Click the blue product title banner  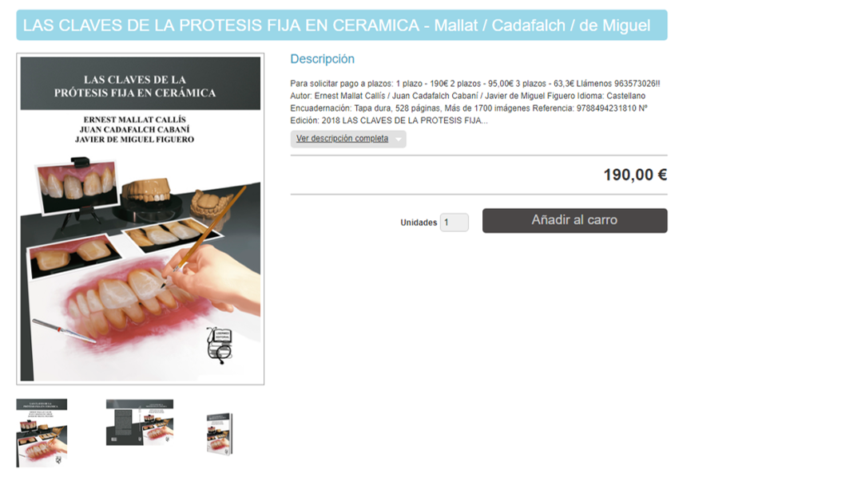pos(342,25)
